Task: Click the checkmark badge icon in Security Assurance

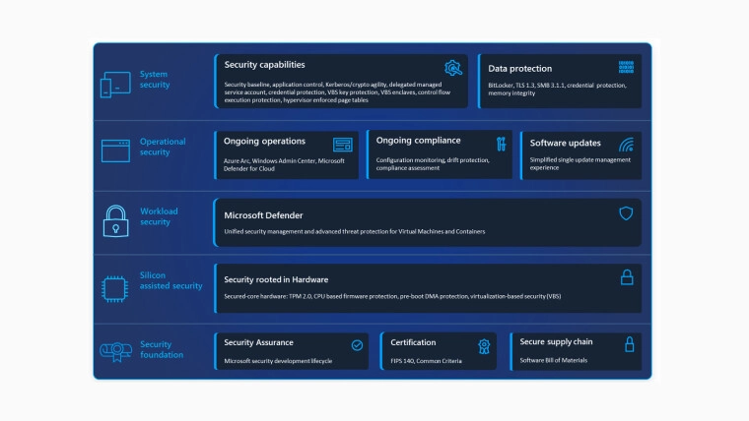Action: tap(357, 345)
